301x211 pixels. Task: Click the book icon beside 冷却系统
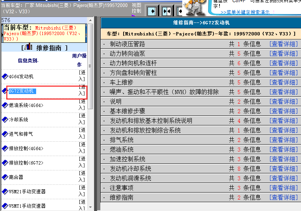pyautogui.click(x=5, y=120)
